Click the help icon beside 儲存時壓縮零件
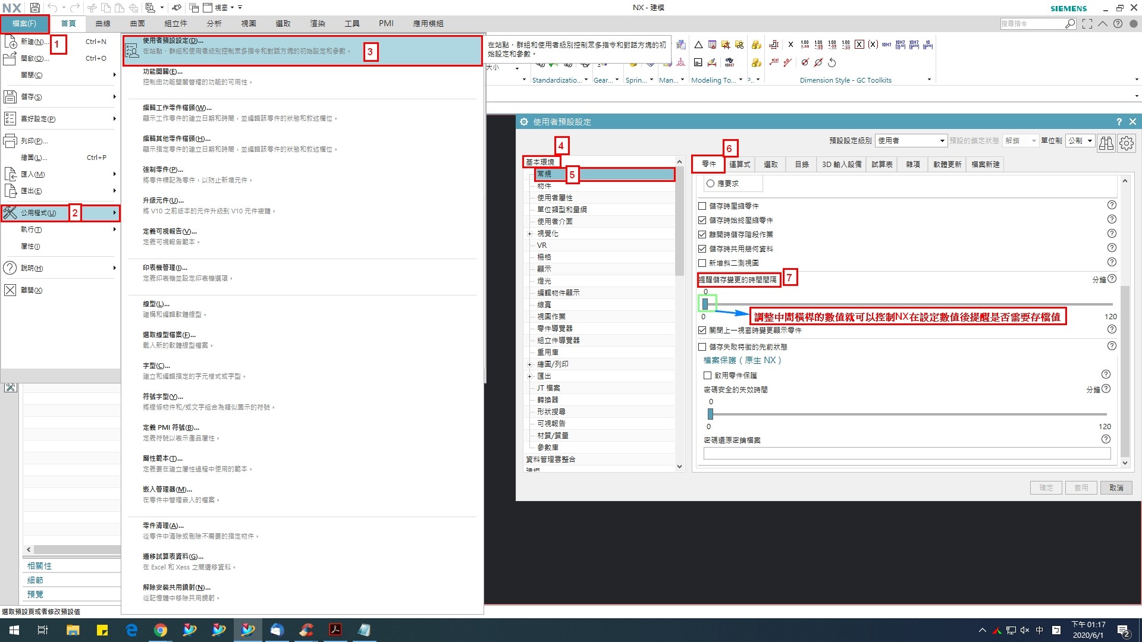Screen dimensions: 1142x642 coord(1112,205)
